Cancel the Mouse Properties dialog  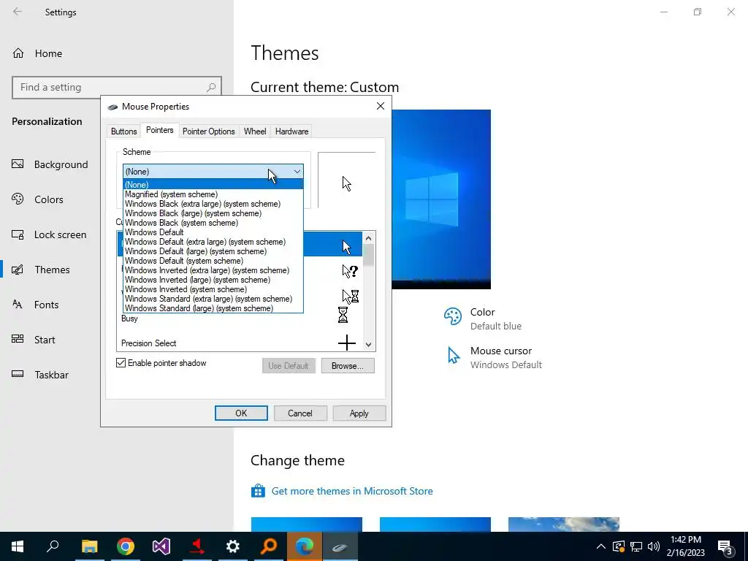click(300, 413)
